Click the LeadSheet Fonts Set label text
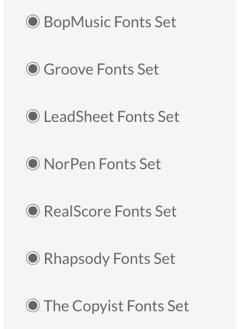Screen dimensions: 239x329 pyautogui.click(x=112, y=117)
